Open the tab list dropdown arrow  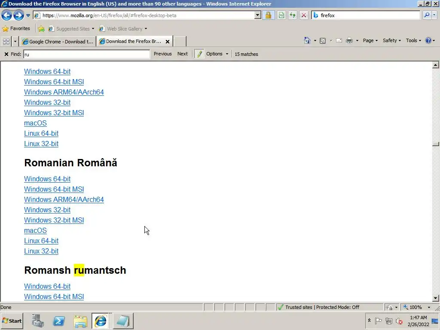[x=15, y=42]
